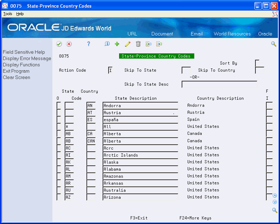Viewport: 280px width, 224px height.
Task: Click the option field in Andorra row
Action: coord(59,105)
